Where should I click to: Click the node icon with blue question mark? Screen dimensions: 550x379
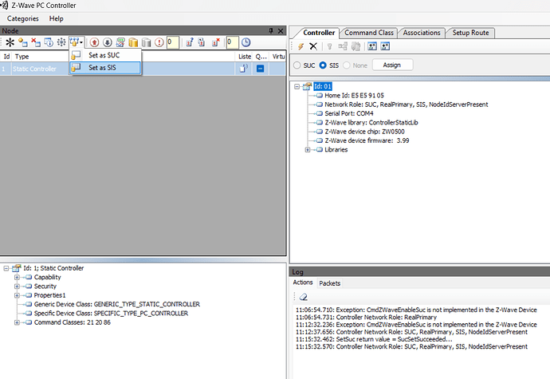click(190, 42)
